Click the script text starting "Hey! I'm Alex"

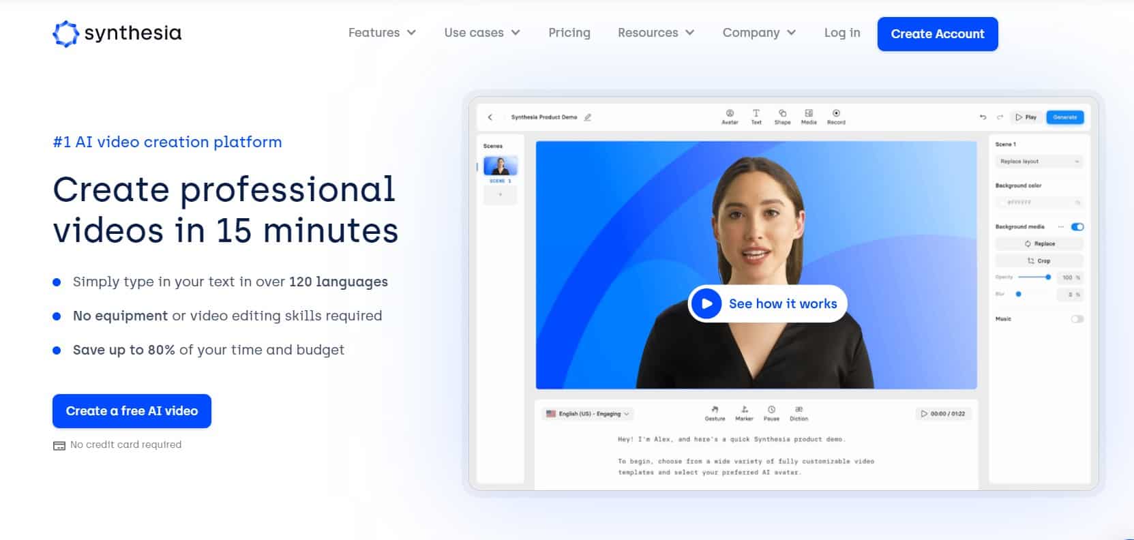tap(732, 439)
